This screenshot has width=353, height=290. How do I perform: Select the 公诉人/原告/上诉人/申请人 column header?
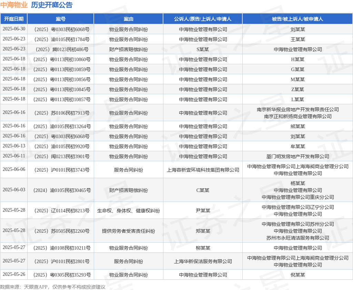203,19
